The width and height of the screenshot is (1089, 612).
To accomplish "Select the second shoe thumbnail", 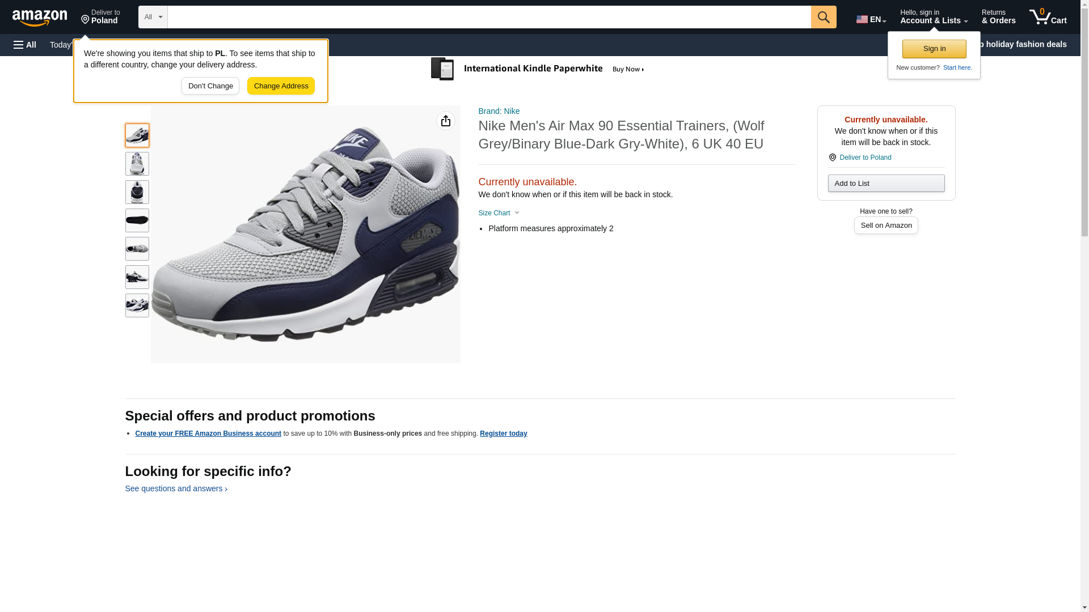I will click(137, 164).
